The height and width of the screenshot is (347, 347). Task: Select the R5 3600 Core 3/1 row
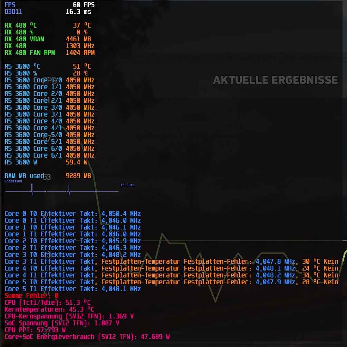pyautogui.click(x=50, y=115)
